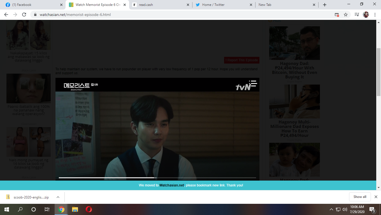Expand the scoob-2020 download options chevron

[x=58, y=197]
